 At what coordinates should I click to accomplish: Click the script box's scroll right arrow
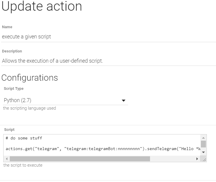click(197, 159)
